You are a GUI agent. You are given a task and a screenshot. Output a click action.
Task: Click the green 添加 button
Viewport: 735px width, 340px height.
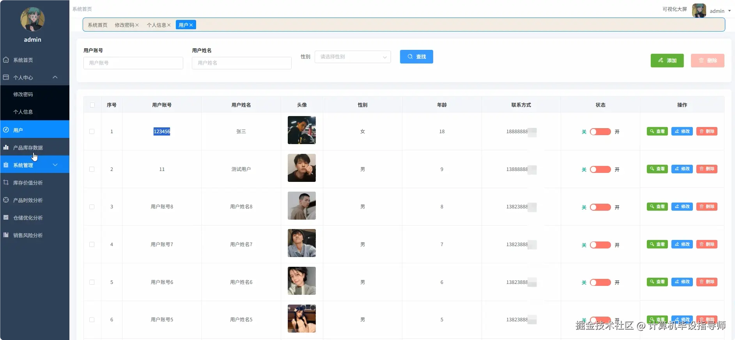667,60
